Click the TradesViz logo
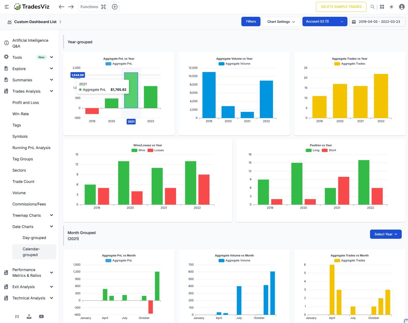Viewport: 408px width, 323px height. pos(32,7)
